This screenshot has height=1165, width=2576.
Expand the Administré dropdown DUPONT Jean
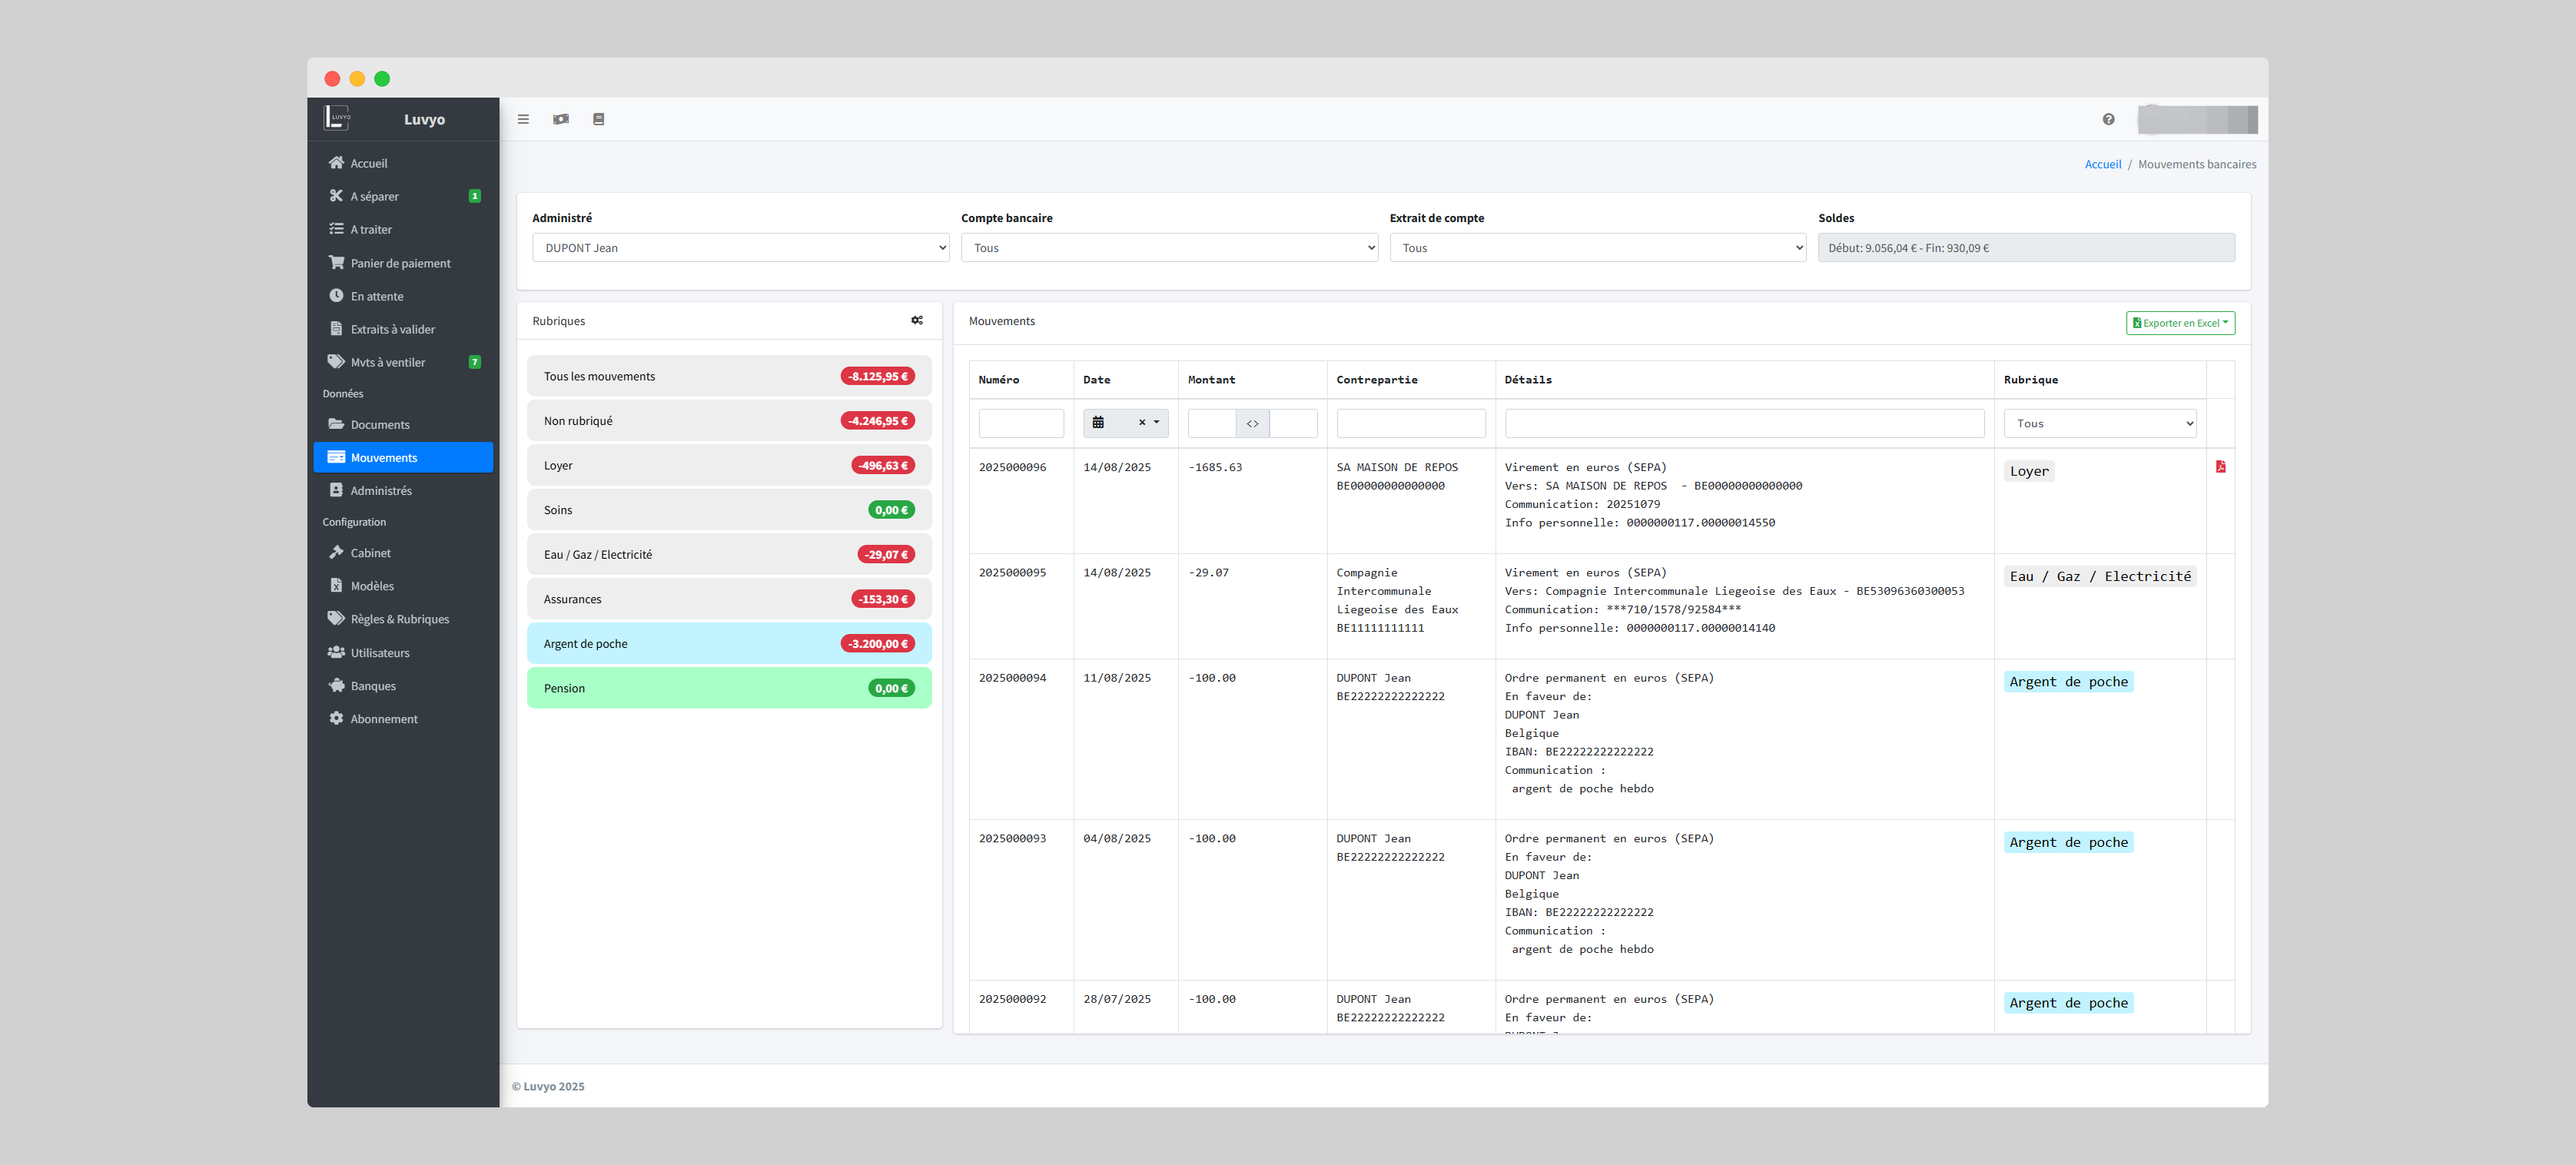tap(740, 248)
